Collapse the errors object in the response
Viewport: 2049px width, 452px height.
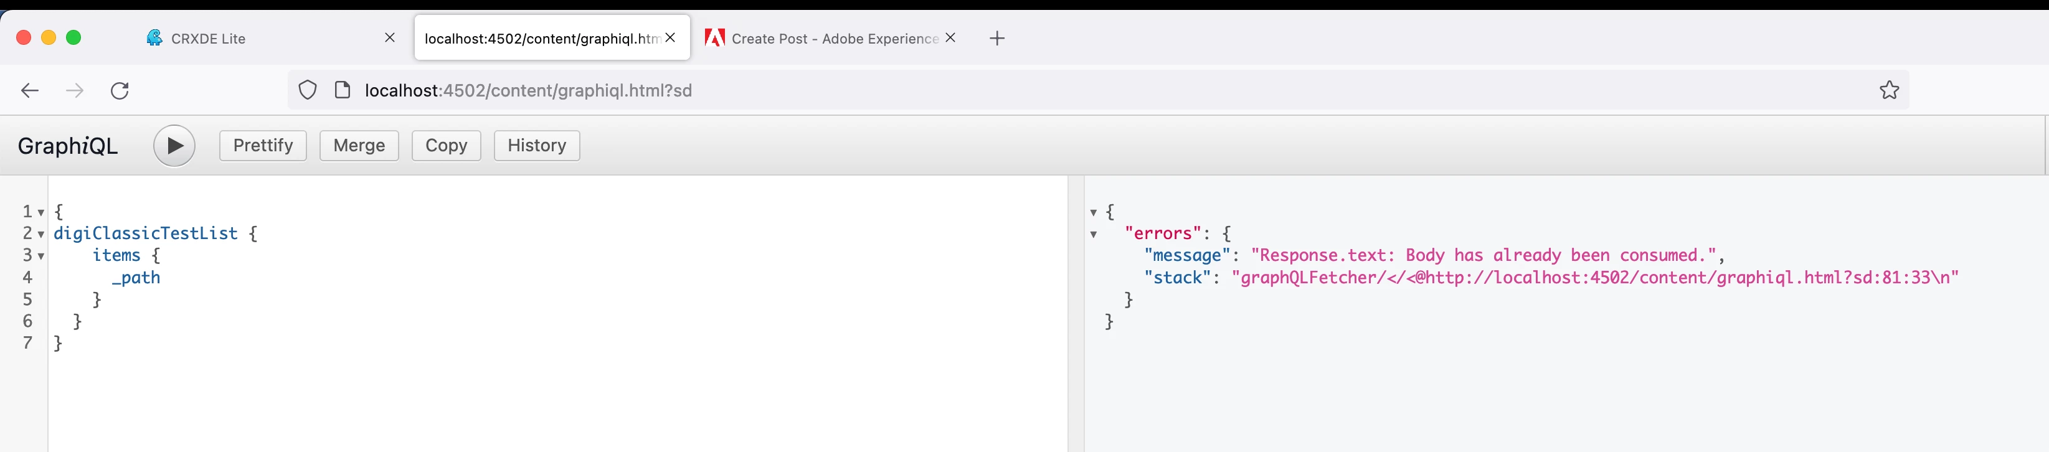(1094, 235)
